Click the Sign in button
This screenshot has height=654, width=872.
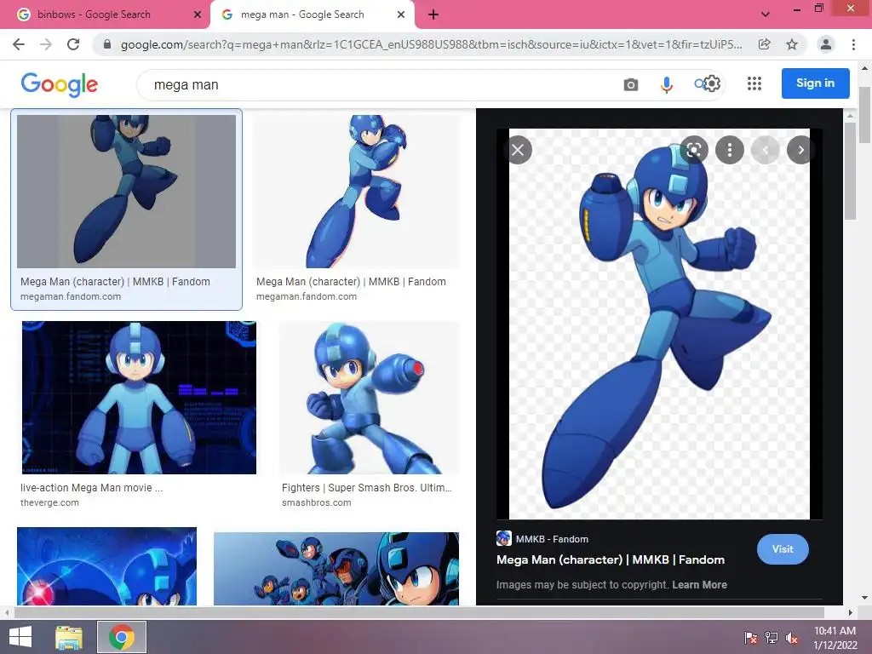(815, 83)
